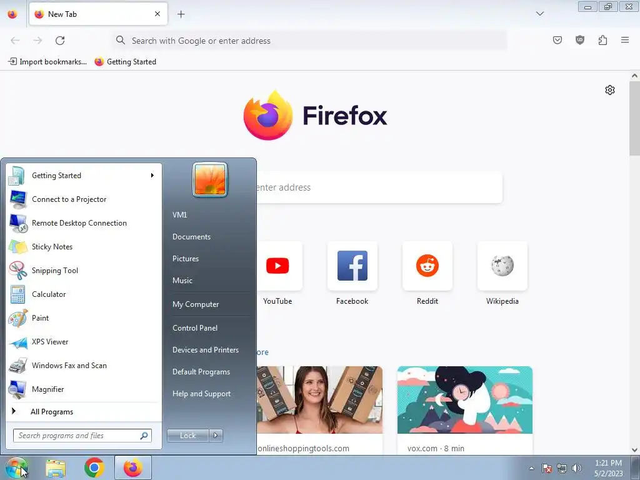640x480 pixels.
Task: Launch Connect to a Projector
Action: pyautogui.click(x=83, y=199)
